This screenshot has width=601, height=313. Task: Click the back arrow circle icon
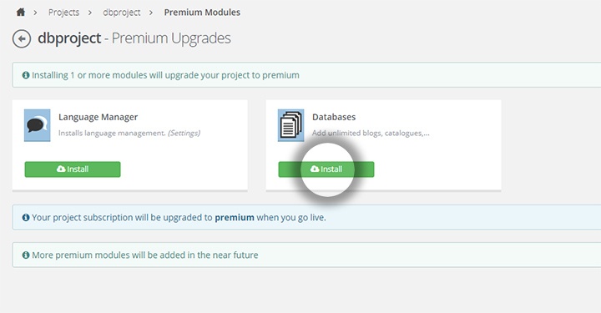pyautogui.click(x=22, y=38)
